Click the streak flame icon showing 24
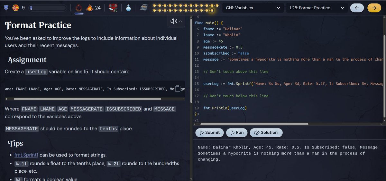 [90, 7]
